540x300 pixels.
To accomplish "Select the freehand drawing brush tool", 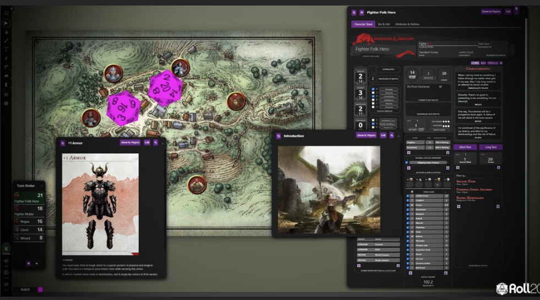I will click(6, 41).
